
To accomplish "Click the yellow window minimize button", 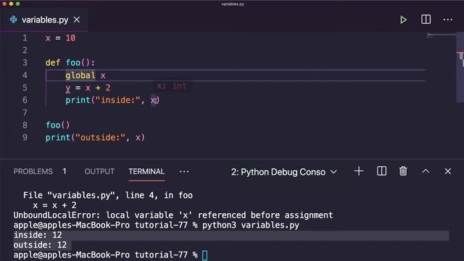I will [11, 4].
